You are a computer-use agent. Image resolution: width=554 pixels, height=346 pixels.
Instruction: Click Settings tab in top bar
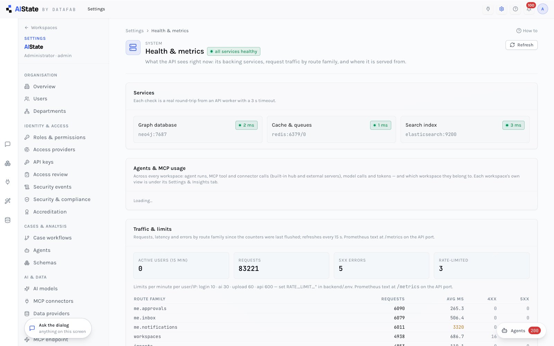[x=96, y=9]
